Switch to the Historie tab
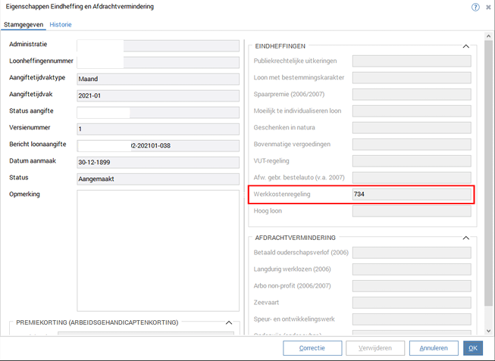 coord(61,24)
